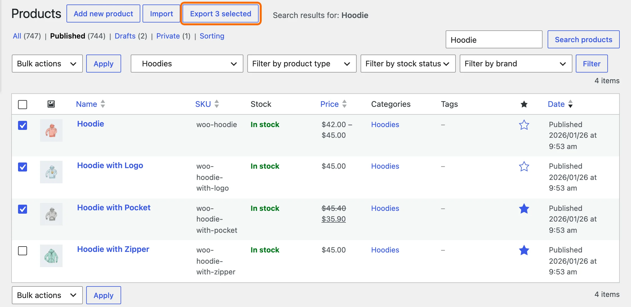
Task: Click the Import button
Action: pos(161,13)
